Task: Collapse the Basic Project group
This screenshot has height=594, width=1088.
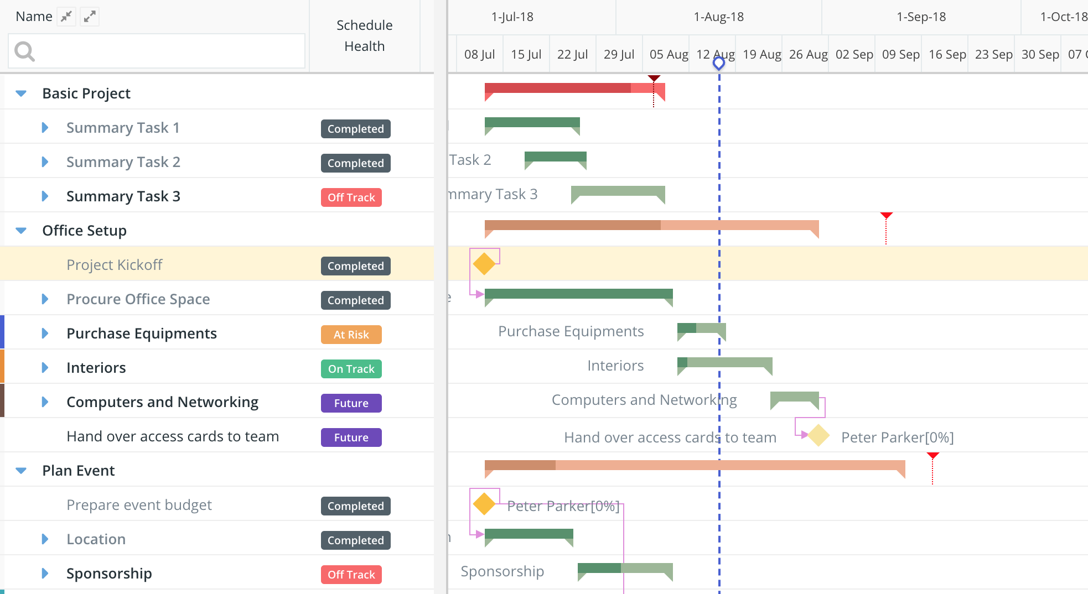Action: tap(21, 93)
